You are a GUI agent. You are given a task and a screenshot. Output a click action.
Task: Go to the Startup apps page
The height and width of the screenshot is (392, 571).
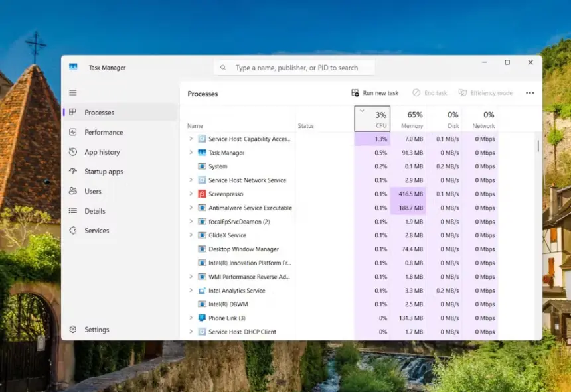[104, 172]
